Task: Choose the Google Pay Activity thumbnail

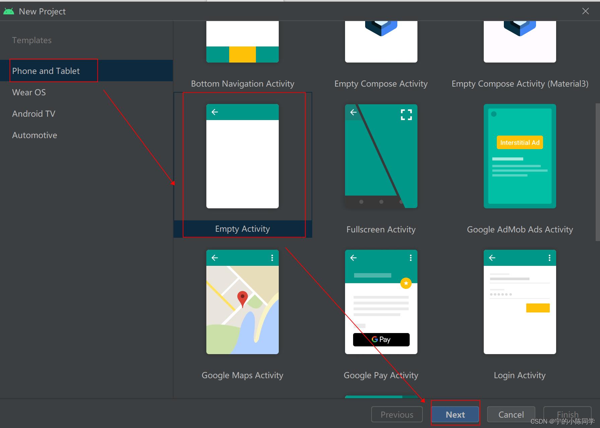Action: pos(381,302)
